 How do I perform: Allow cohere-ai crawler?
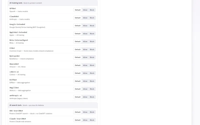point(85,73)
